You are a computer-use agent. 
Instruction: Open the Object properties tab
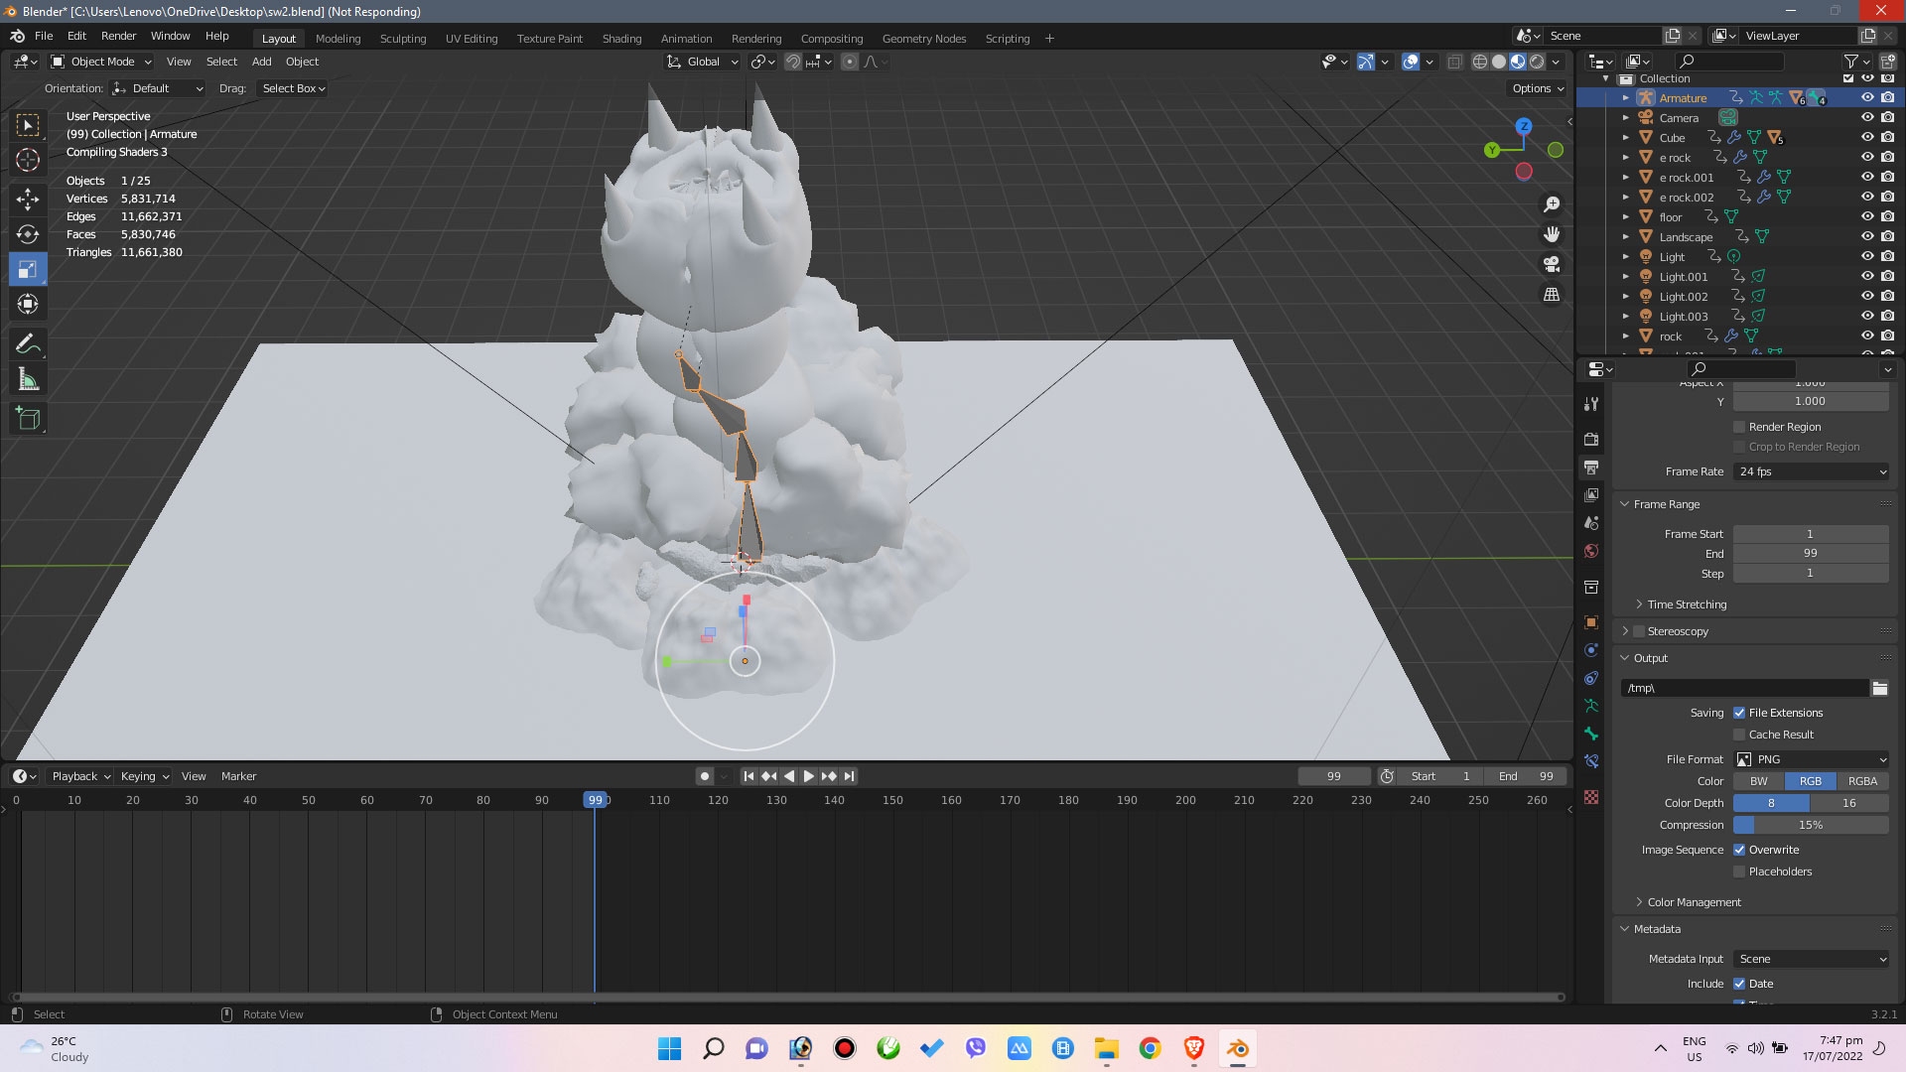(1591, 622)
